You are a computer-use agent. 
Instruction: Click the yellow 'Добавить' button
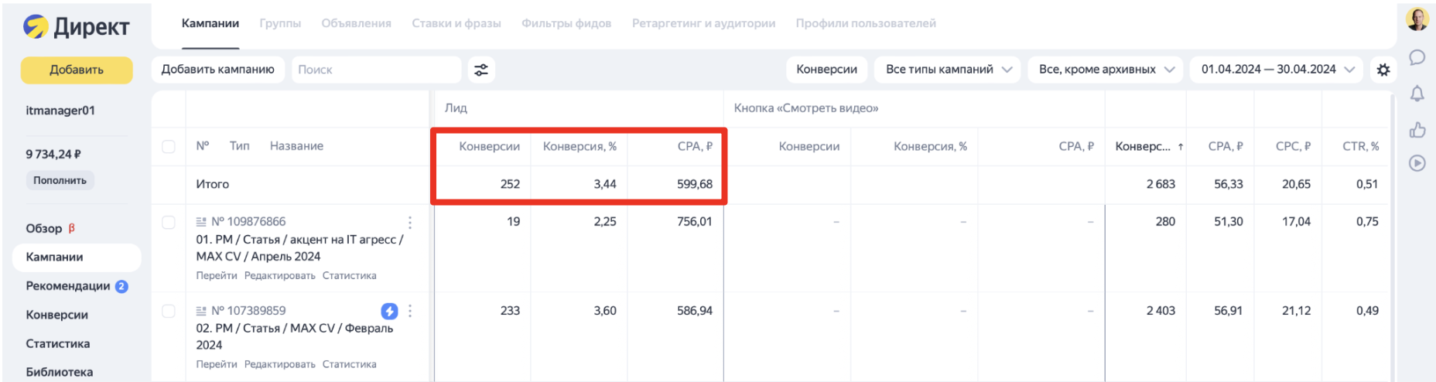77,70
